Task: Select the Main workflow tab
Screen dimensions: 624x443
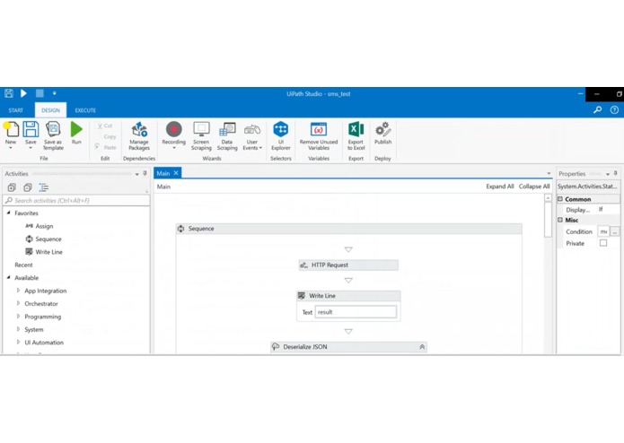Action: [163, 173]
